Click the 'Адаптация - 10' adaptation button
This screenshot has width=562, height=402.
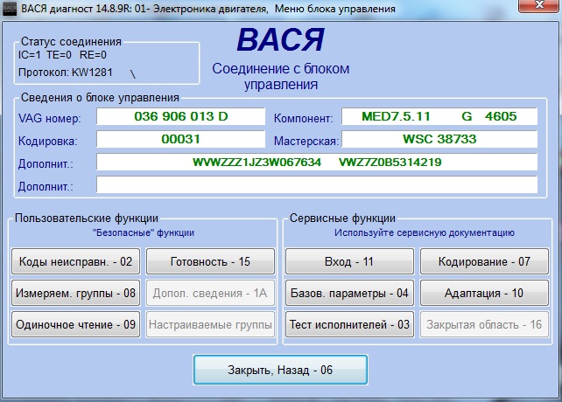click(484, 293)
